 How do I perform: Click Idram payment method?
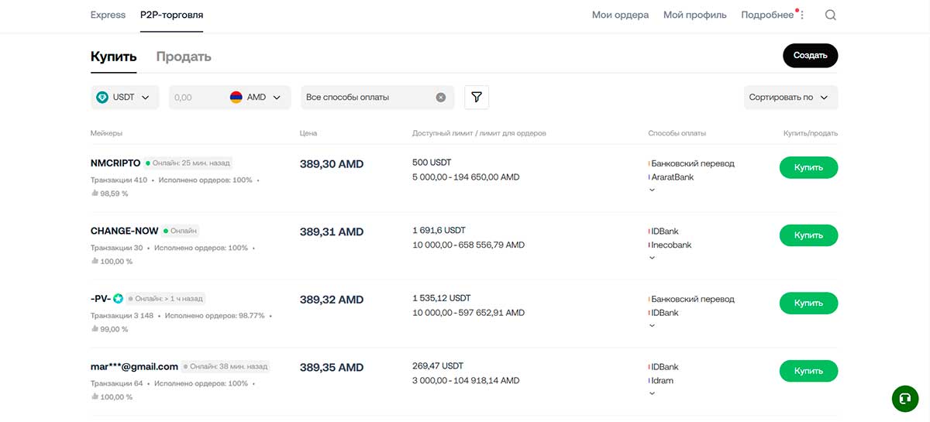(663, 381)
